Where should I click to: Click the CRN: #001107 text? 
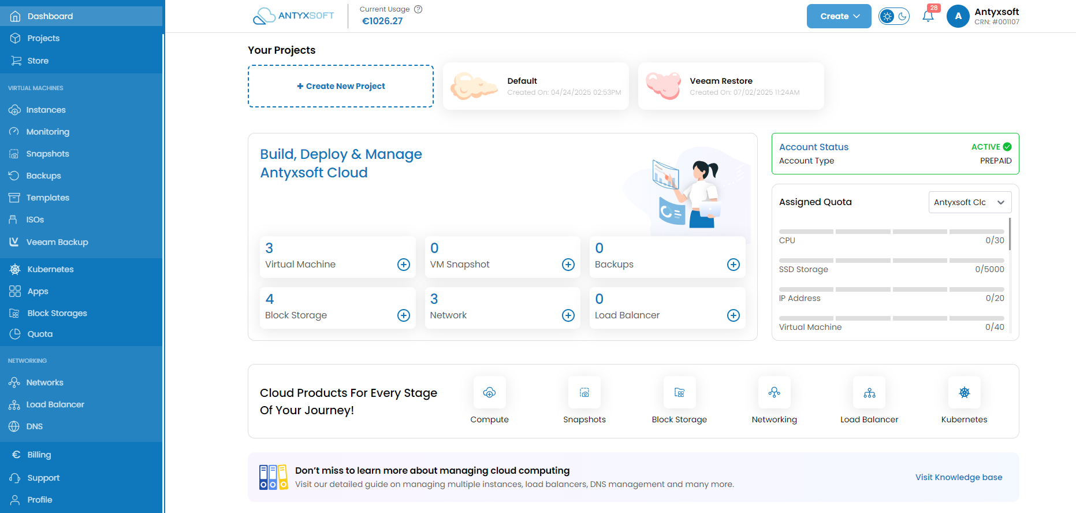tap(997, 22)
